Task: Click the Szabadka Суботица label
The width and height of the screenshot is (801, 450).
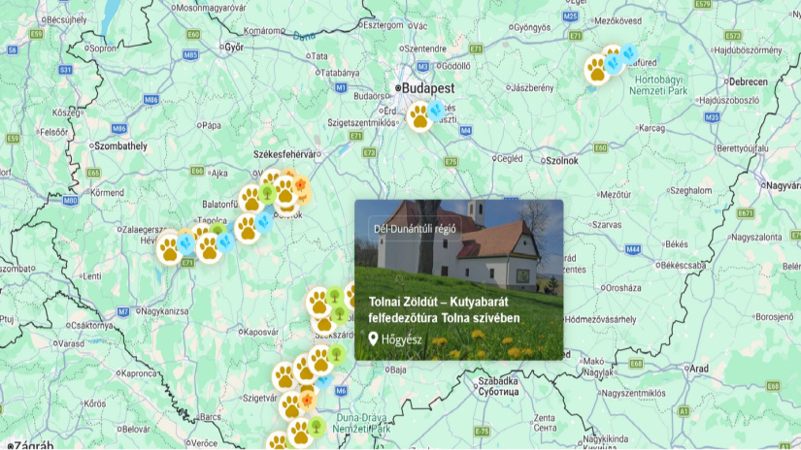Action: [x=498, y=386]
